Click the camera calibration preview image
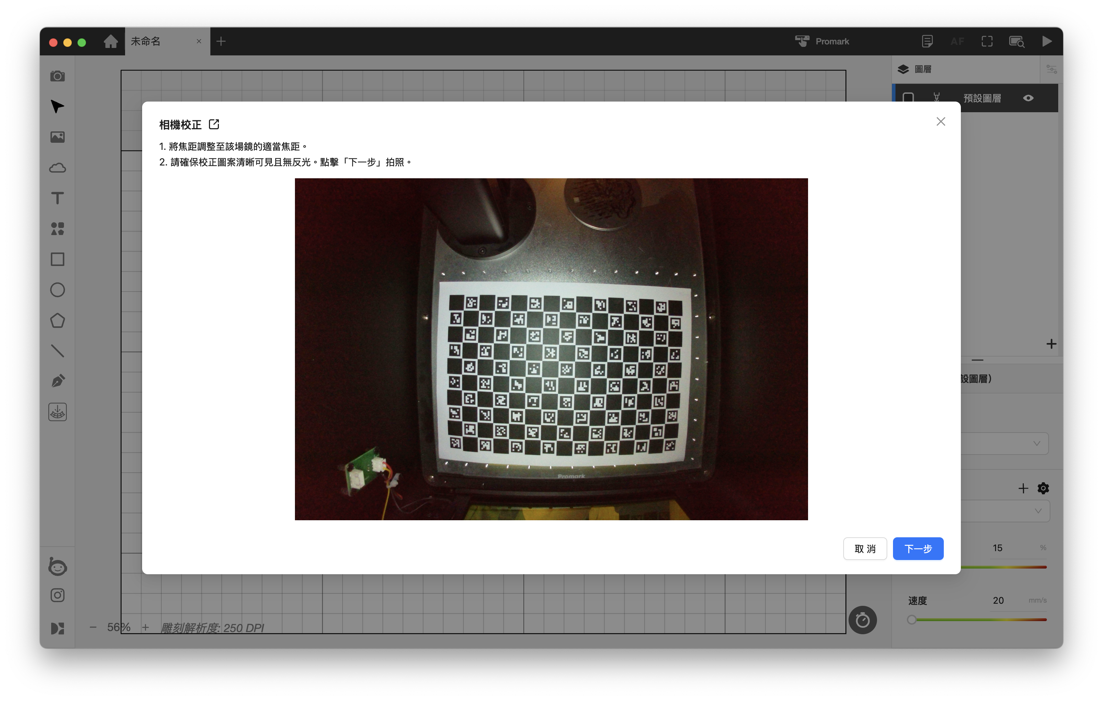The image size is (1103, 701). point(551,349)
